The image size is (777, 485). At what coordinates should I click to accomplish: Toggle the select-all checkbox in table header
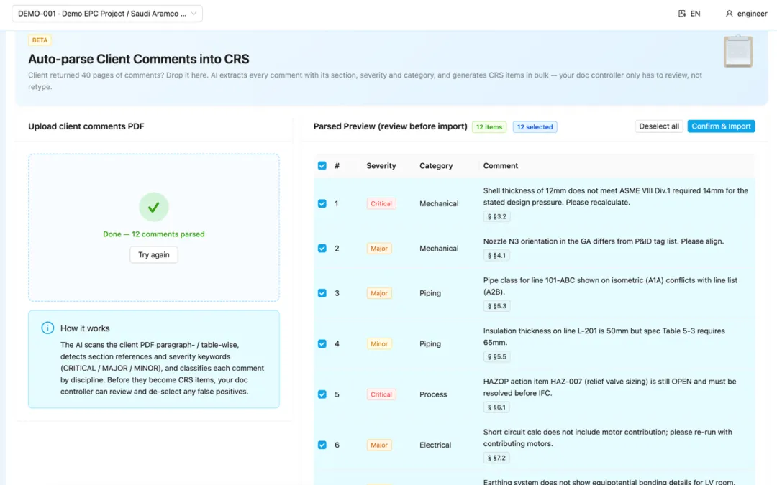coord(322,166)
